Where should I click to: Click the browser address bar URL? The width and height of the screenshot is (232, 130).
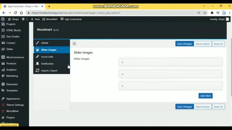76,13
